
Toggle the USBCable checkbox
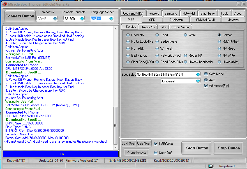pyautogui.click(x=156, y=144)
